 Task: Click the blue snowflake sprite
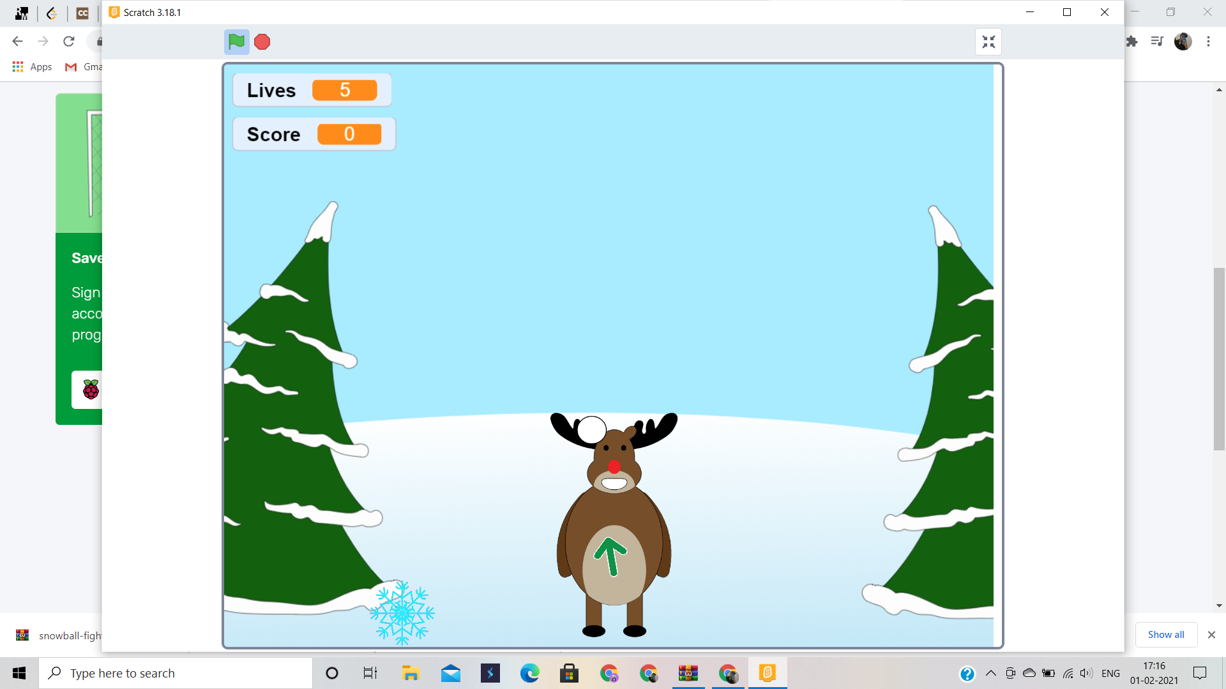[x=402, y=612]
